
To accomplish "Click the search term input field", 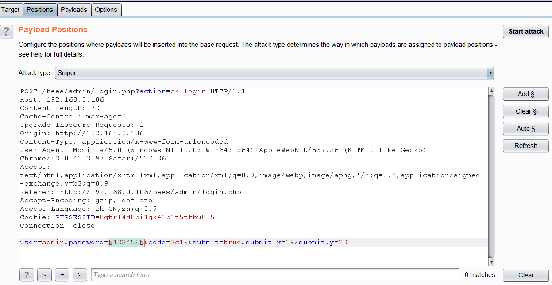I will pos(275,275).
